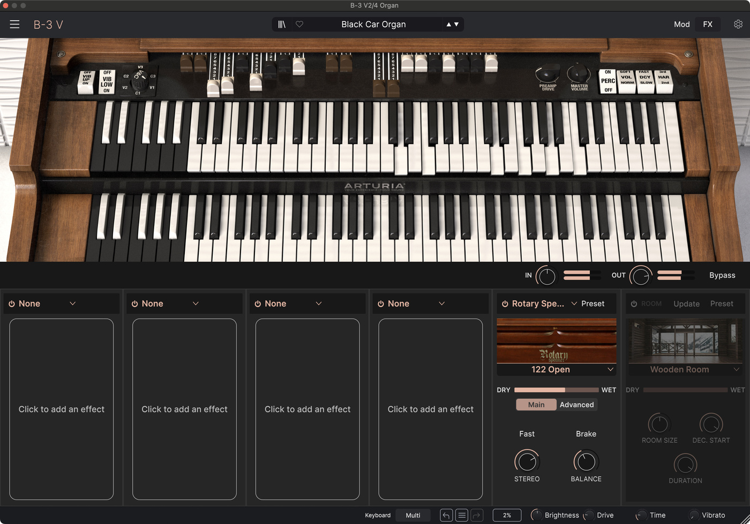Click the Time macro knob
750x524 pixels.
tap(641, 515)
